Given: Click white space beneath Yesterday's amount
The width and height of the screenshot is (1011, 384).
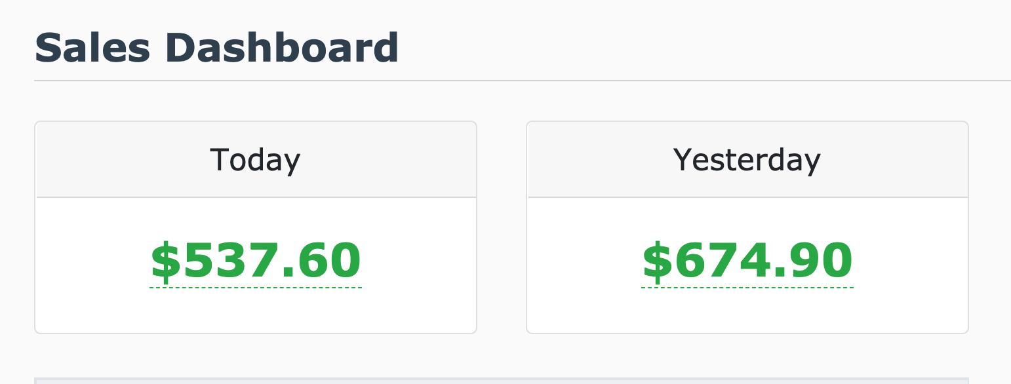Looking at the screenshot, I should coord(747,311).
